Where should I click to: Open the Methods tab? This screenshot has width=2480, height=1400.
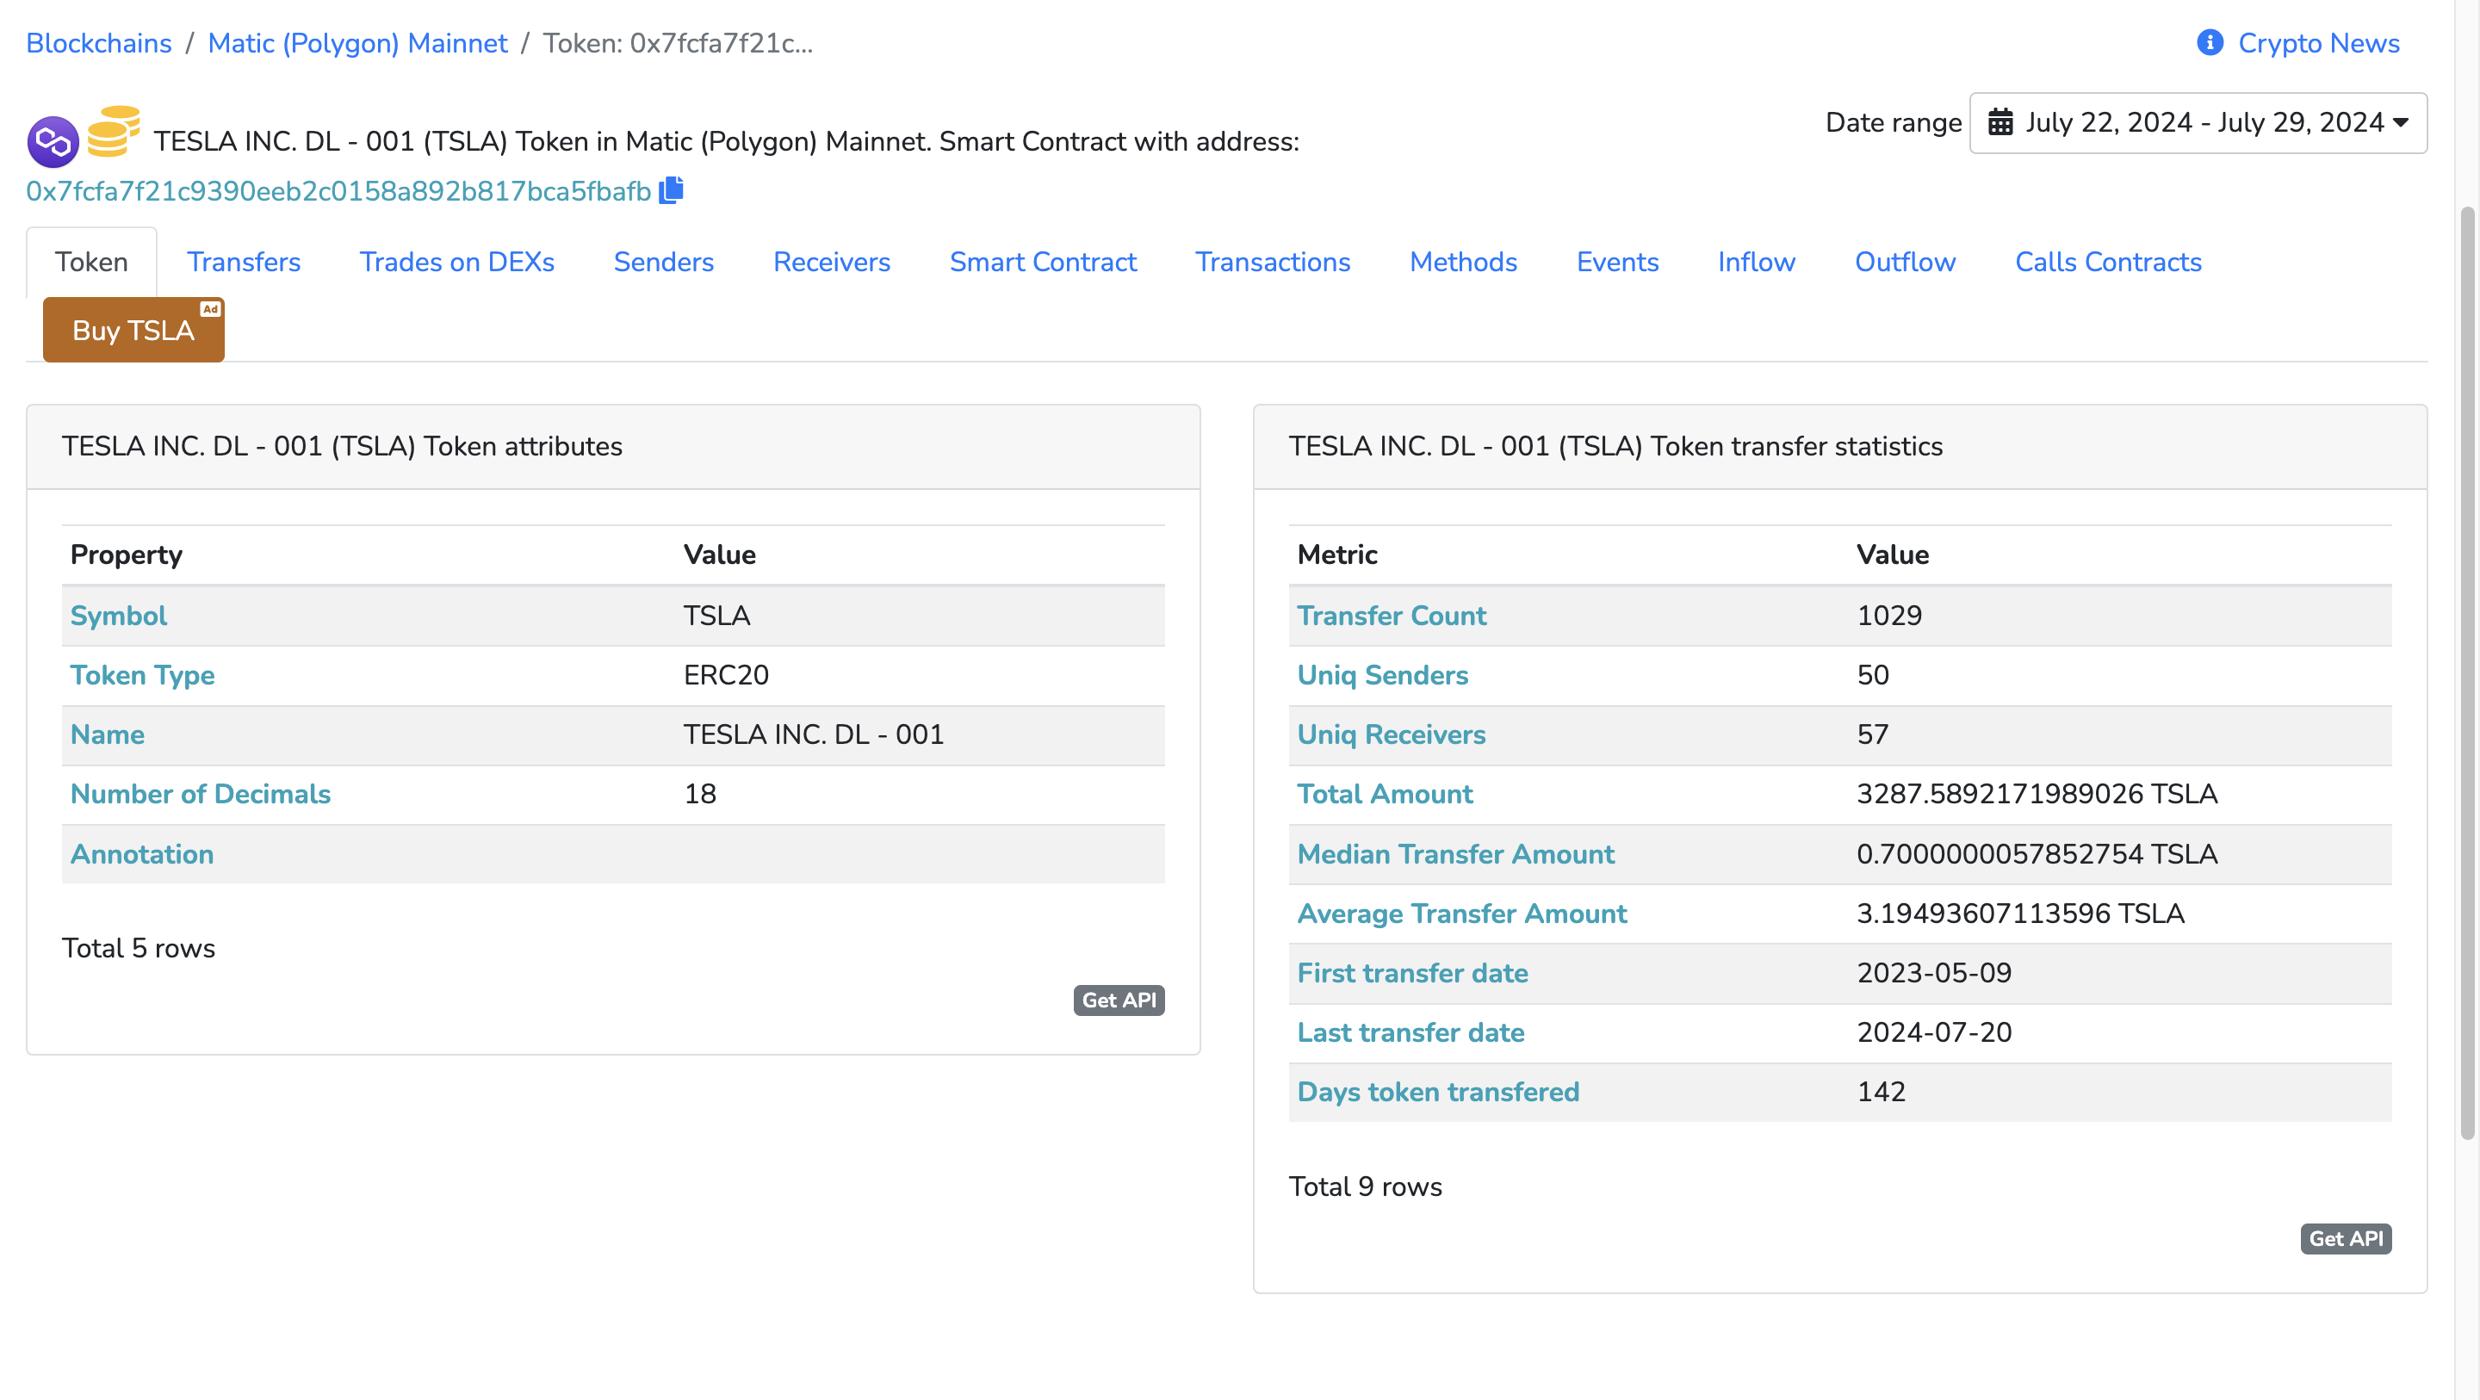pyautogui.click(x=1463, y=262)
